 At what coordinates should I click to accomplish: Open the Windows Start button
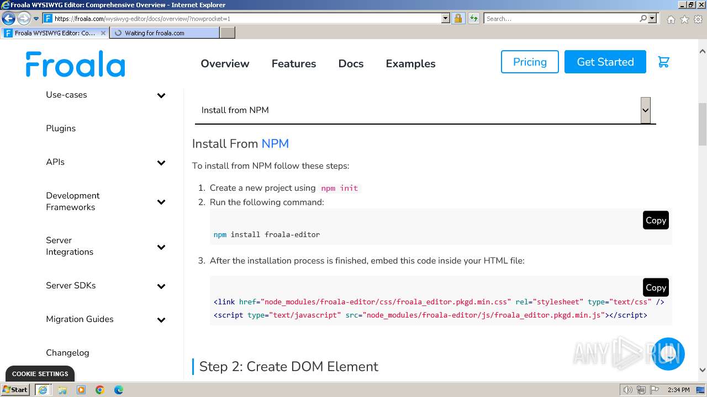[15, 390]
